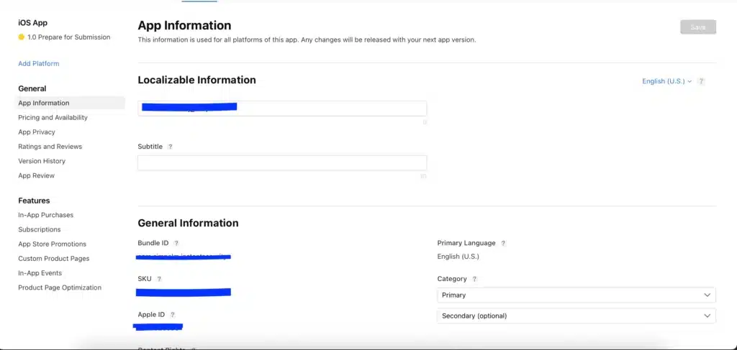Click help icon next to Subtitle label
Screen dimensions: 737x350
171,147
